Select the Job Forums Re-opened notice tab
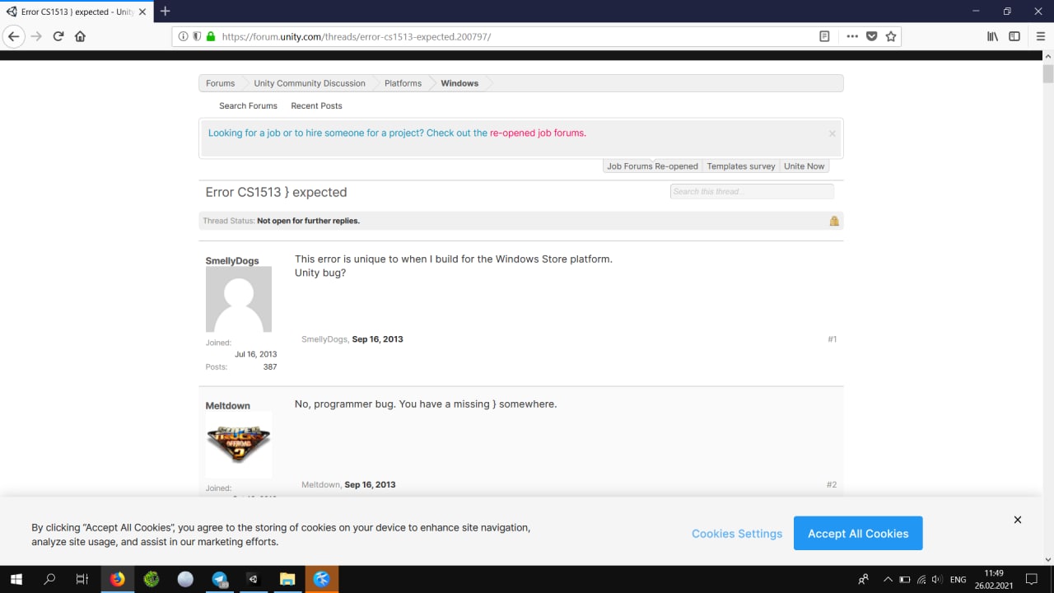Viewport: 1054px width, 593px height. [x=652, y=166]
